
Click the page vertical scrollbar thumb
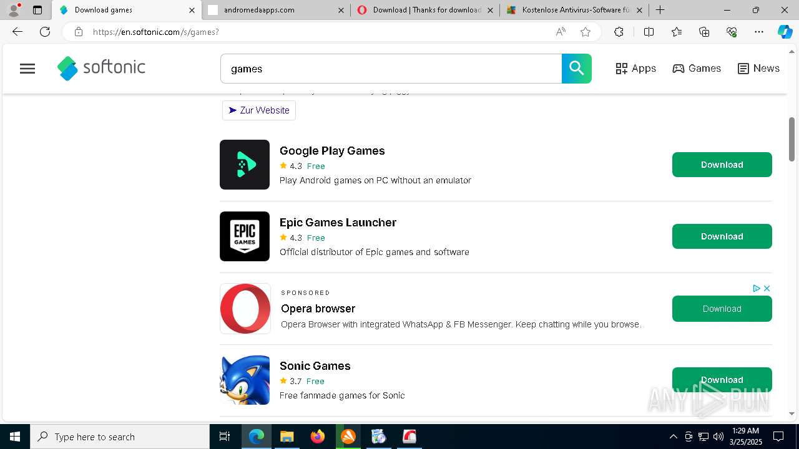(x=792, y=138)
